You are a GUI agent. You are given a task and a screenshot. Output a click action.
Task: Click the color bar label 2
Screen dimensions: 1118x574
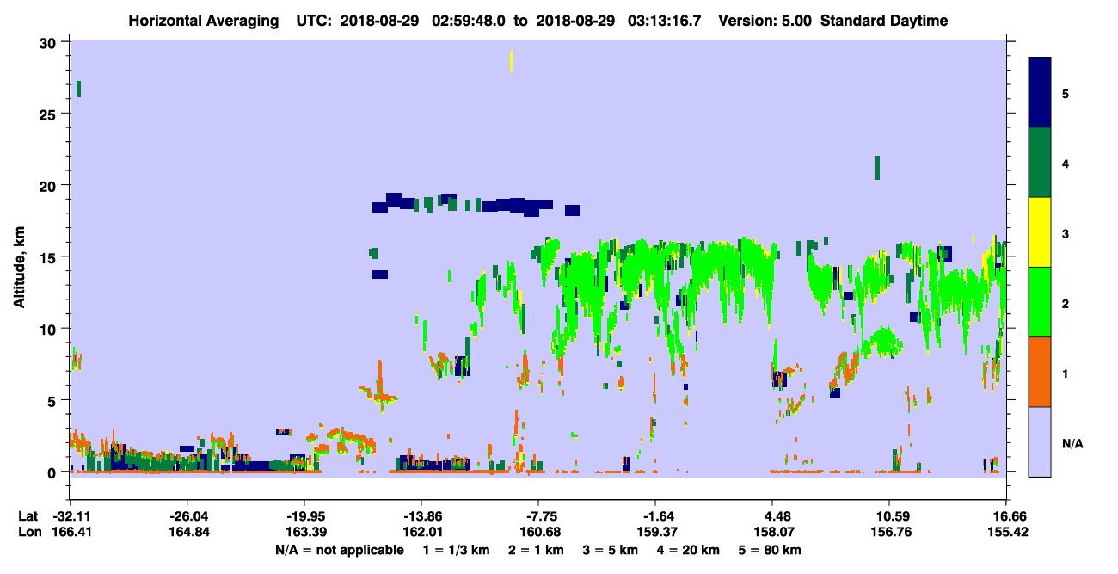pyautogui.click(x=1066, y=303)
